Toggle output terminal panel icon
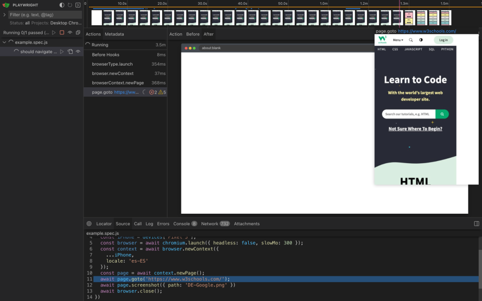The width and height of the screenshot is (482, 301). tap(78, 5)
